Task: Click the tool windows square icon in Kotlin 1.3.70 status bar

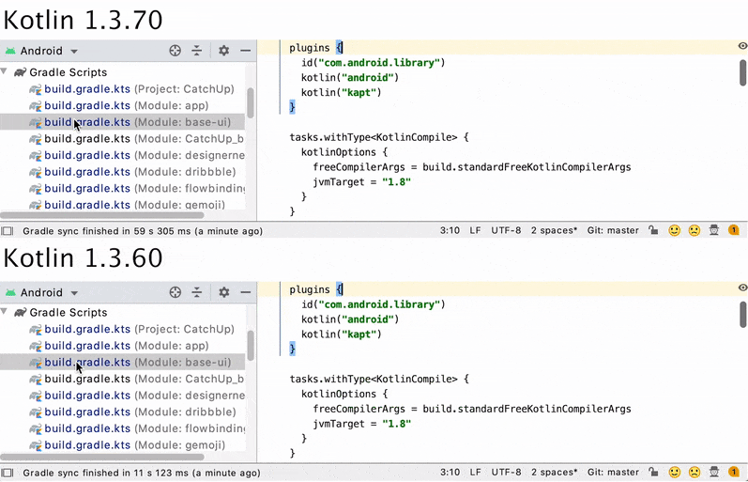Action: 8,231
